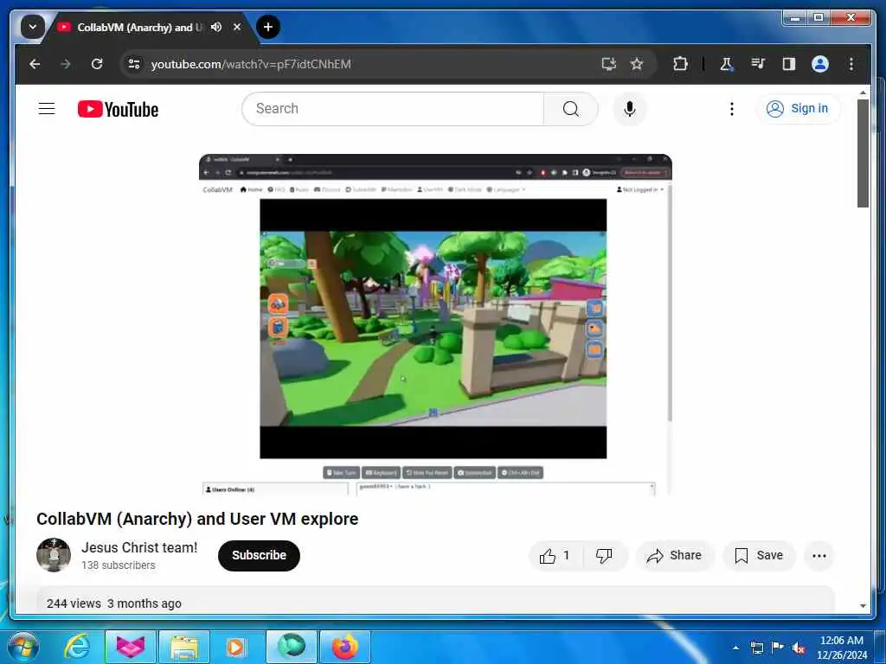
Task: Subscribe to Jesus Christ team! channel
Action: 259,556
